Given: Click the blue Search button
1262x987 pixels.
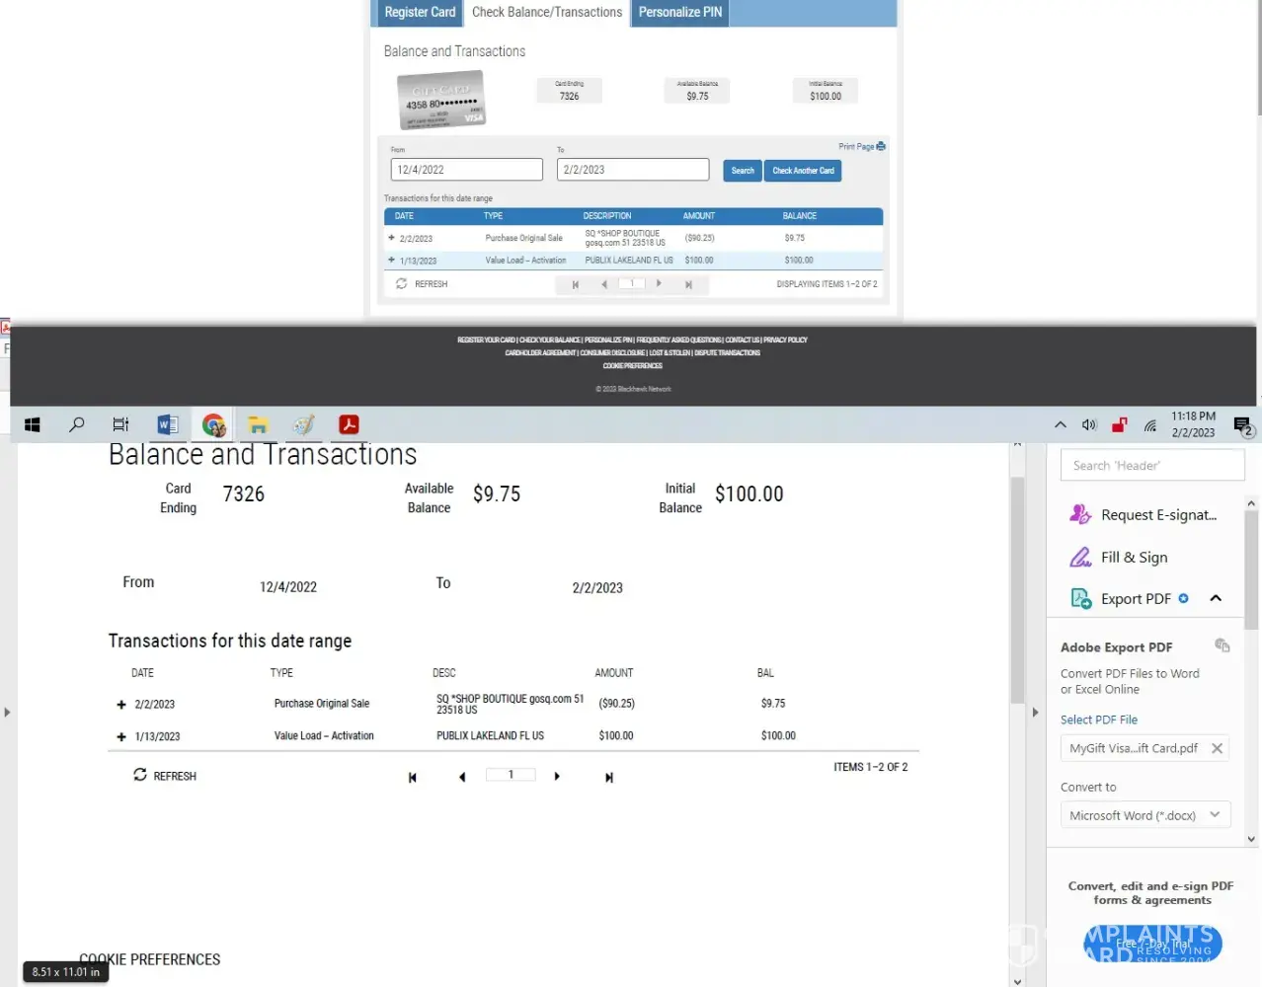Looking at the screenshot, I should [742, 171].
